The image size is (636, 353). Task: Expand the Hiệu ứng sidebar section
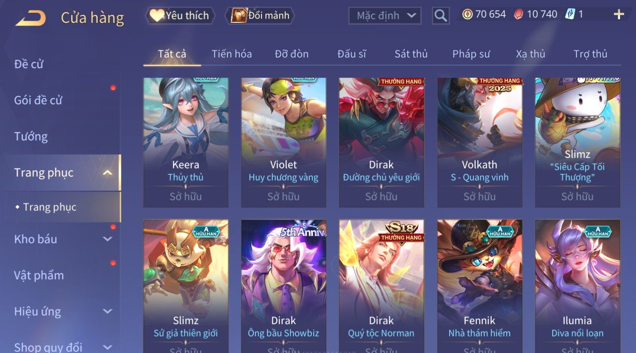point(108,312)
